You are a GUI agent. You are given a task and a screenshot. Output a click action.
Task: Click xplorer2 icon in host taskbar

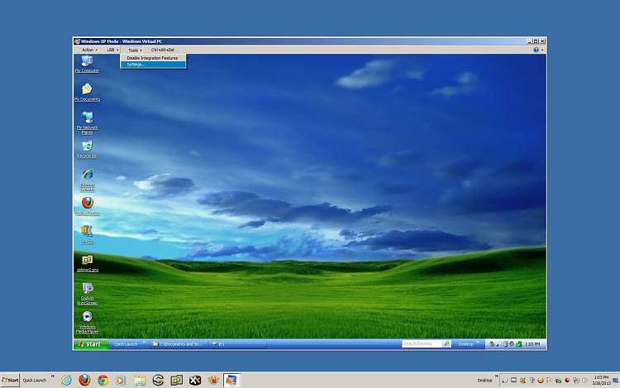[x=176, y=380]
